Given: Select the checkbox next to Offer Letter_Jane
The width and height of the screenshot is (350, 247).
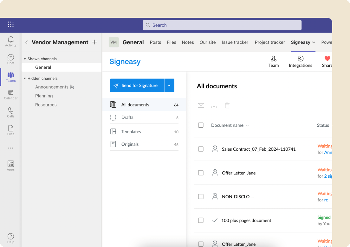Looking at the screenshot, I should (x=201, y=173).
